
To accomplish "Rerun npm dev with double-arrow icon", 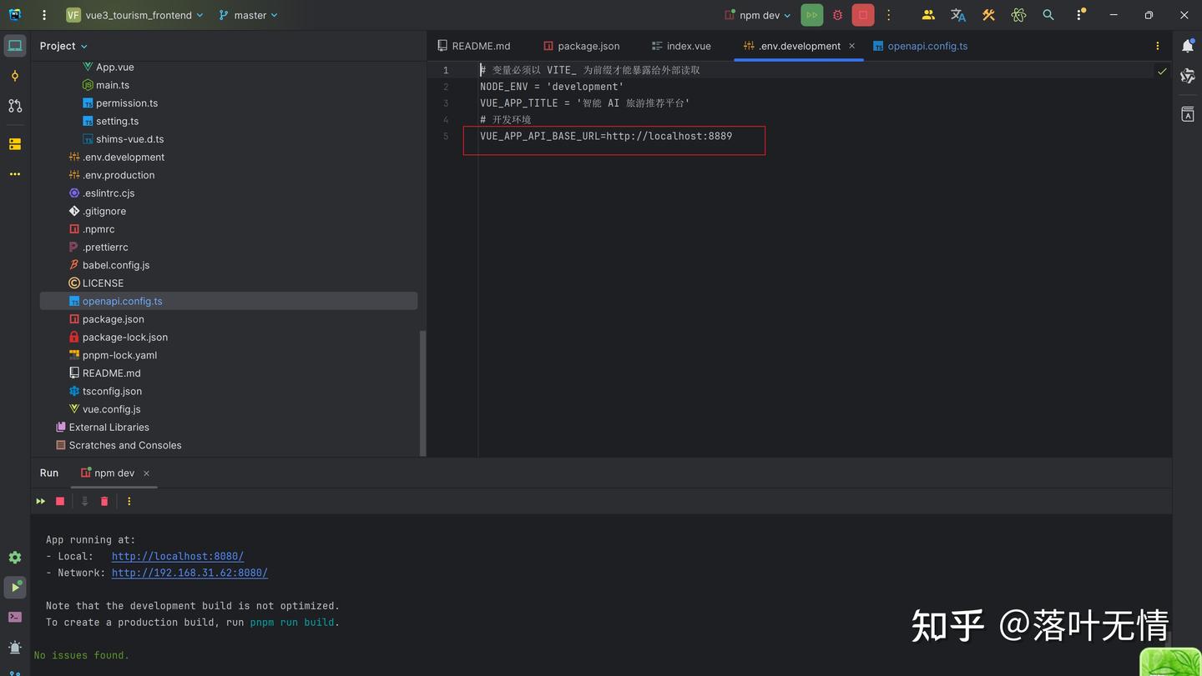I will click(x=40, y=501).
